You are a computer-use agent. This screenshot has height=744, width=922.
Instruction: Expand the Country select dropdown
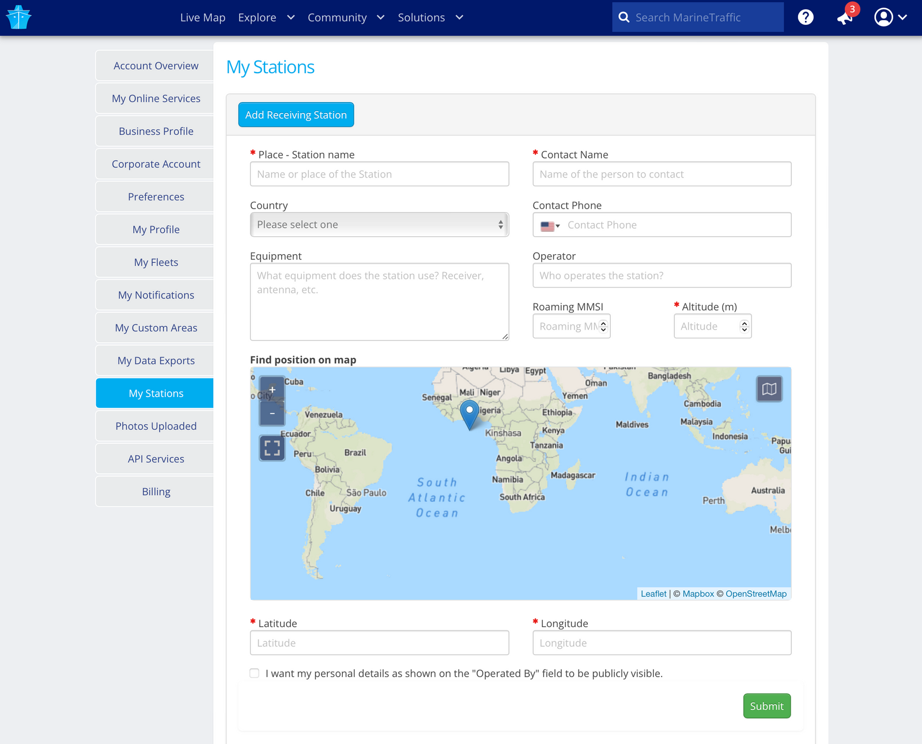[x=379, y=225]
